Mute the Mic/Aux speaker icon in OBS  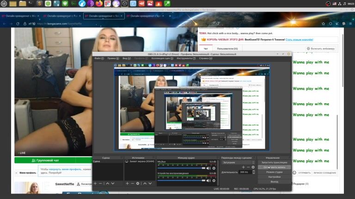208,168
